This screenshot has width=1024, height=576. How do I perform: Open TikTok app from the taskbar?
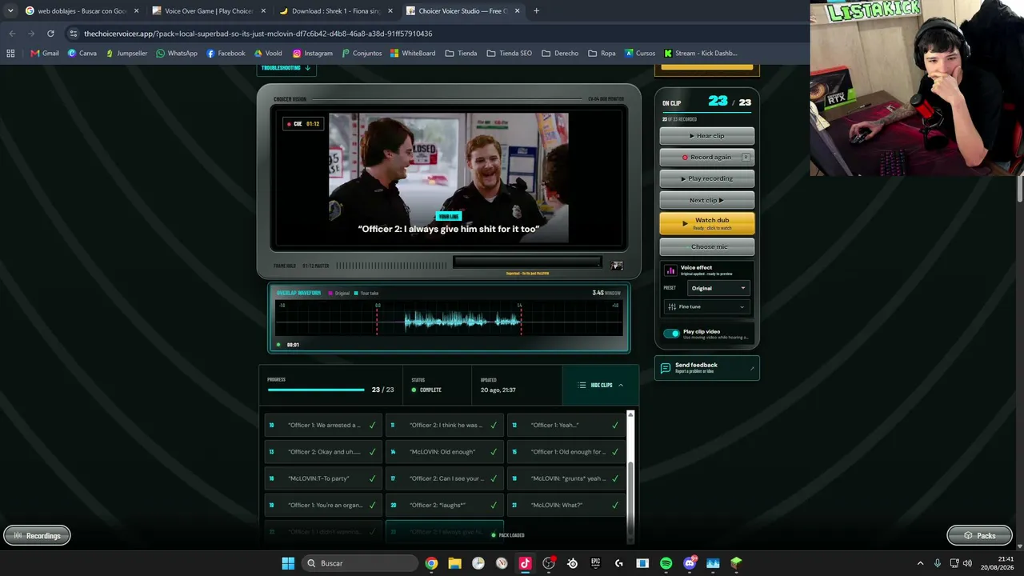coord(525,563)
